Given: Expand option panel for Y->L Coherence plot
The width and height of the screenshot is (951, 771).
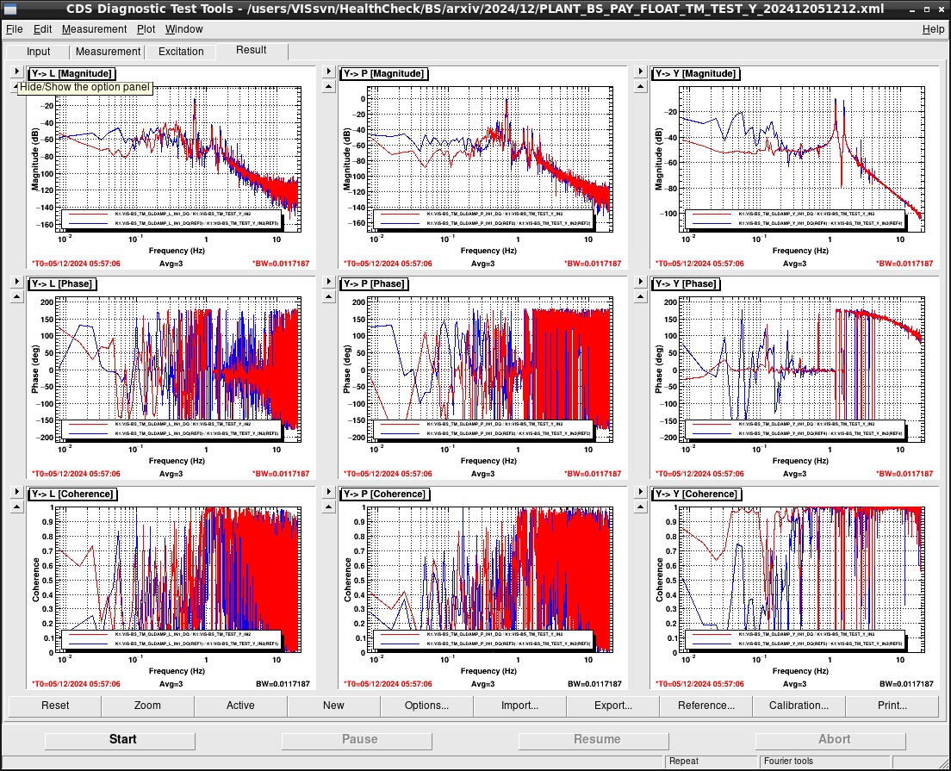Looking at the screenshot, I should point(17,492).
